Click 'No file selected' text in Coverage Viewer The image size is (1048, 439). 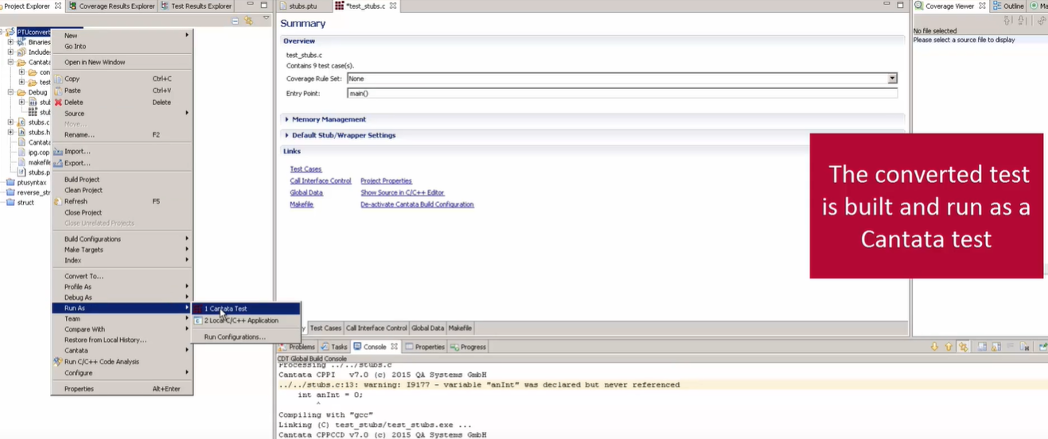934,31
